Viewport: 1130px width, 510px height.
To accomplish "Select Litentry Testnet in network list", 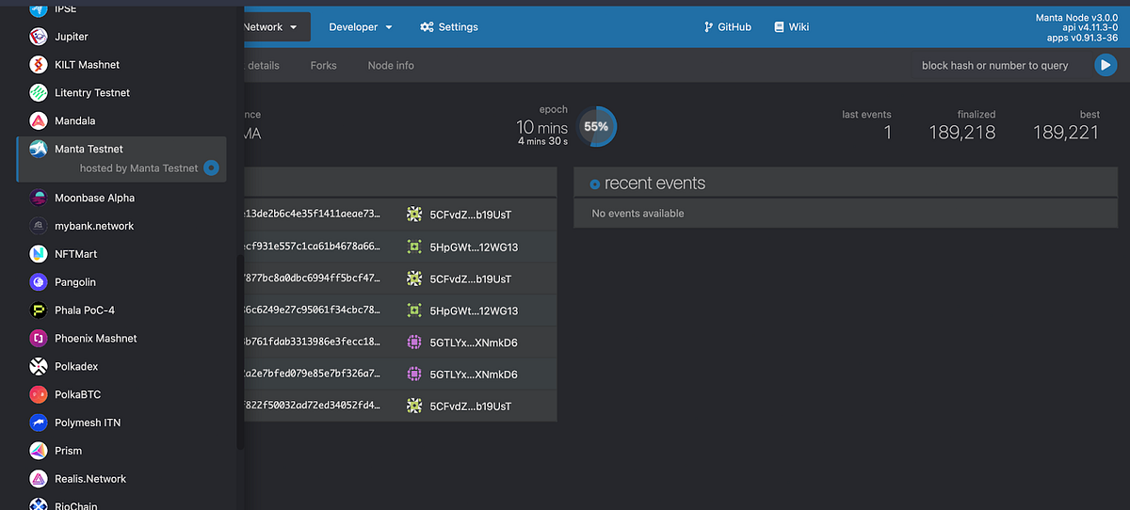I will (92, 93).
